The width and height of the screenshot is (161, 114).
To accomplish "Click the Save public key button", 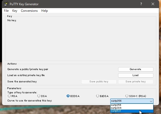I will click(x=99, y=82).
